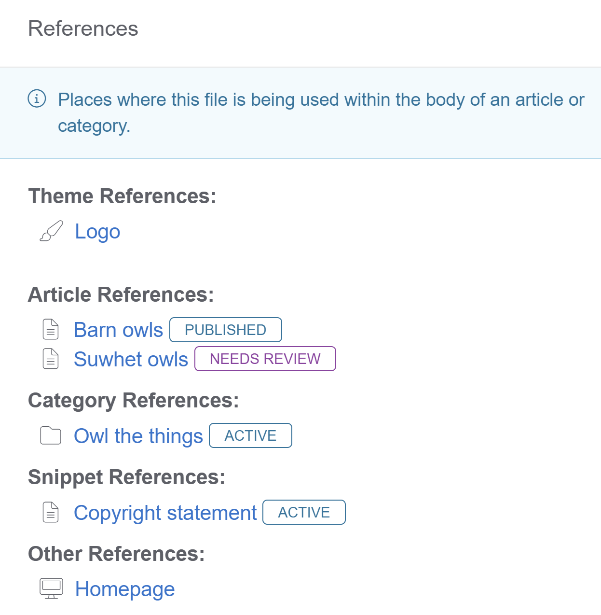Open the Homepage reference link
The height and width of the screenshot is (615, 601).
coord(125,589)
